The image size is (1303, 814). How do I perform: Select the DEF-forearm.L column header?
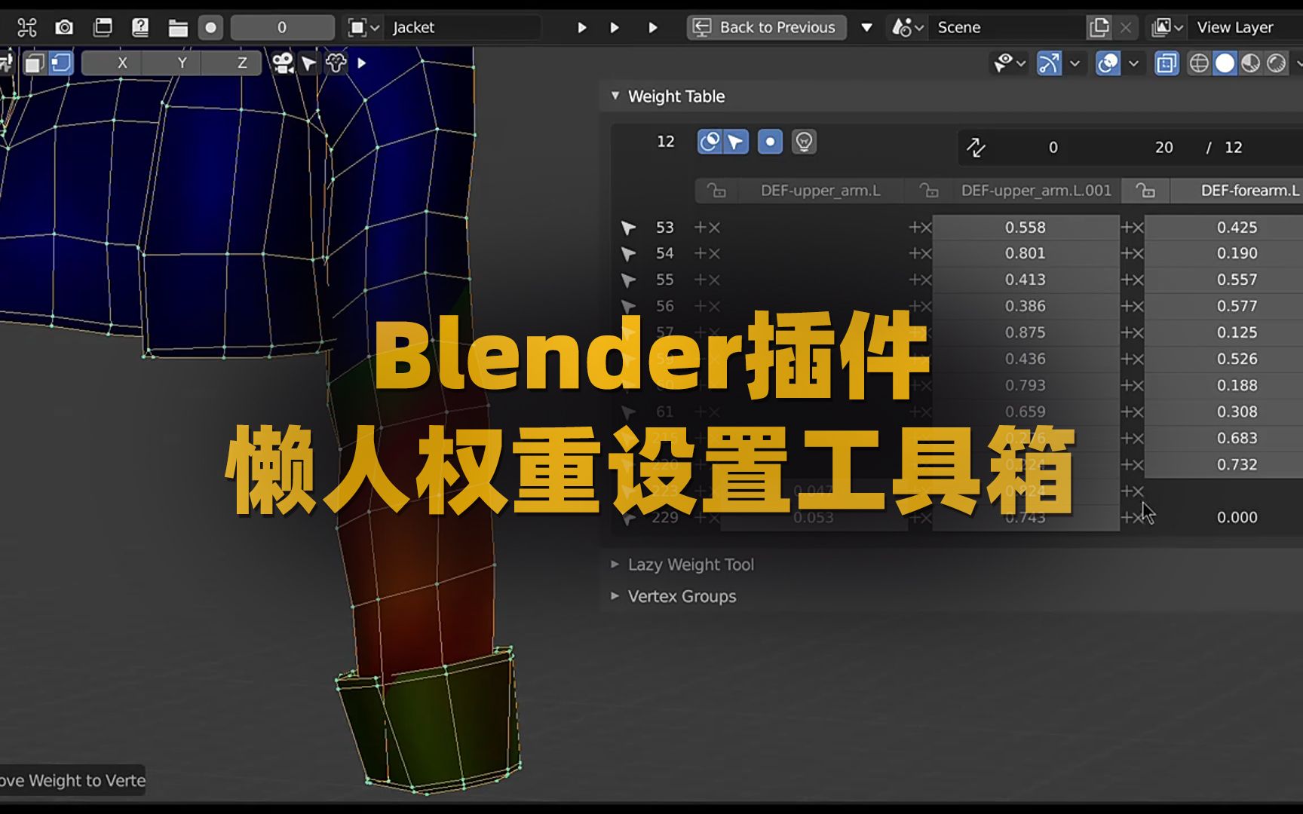click(1237, 191)
